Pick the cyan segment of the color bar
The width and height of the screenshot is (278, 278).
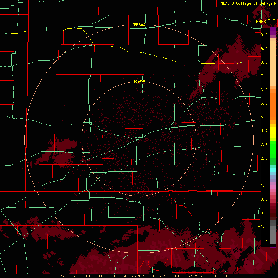[273, 170]
